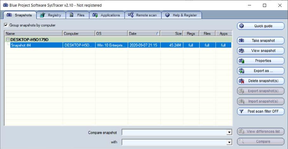
Task: Switch to the Snapshots tab
Action: (20, 15)
